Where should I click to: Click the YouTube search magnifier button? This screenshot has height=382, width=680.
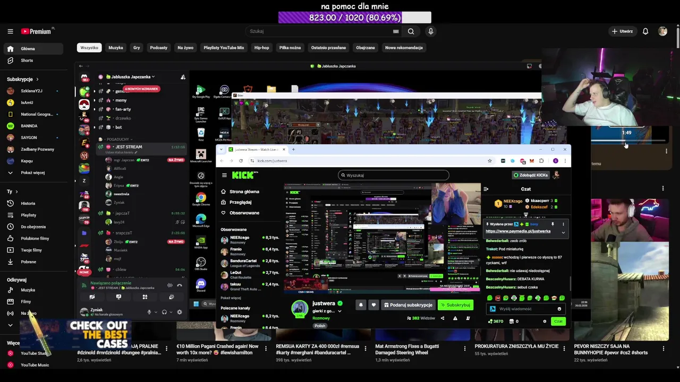coord(411,31)
